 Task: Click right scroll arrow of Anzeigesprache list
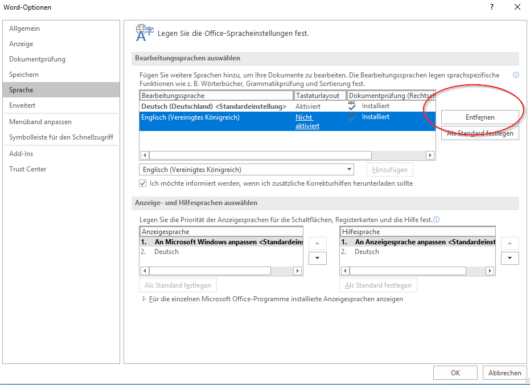(x=298, y=271)
